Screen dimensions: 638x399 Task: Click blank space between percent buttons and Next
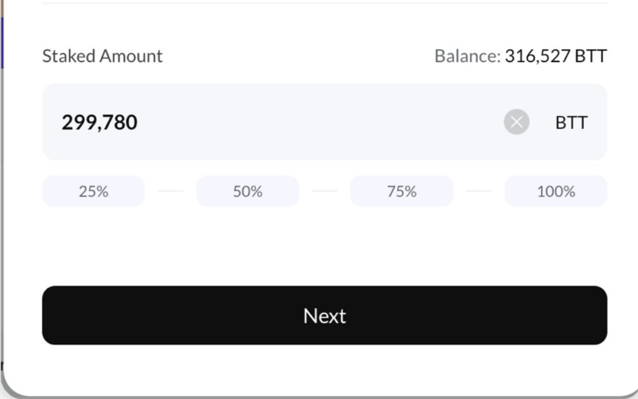click(x=325, y=246)
